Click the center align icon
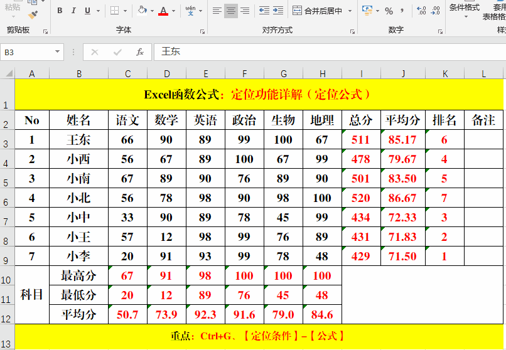Screen dimensions: 506x350 point(230,11)
